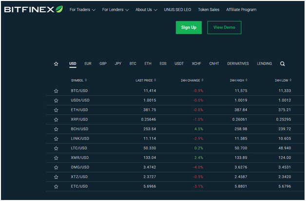Viewport: 306px width, 201px height.
Task: Expand the For Lenders menu
Action: (115, 10)
